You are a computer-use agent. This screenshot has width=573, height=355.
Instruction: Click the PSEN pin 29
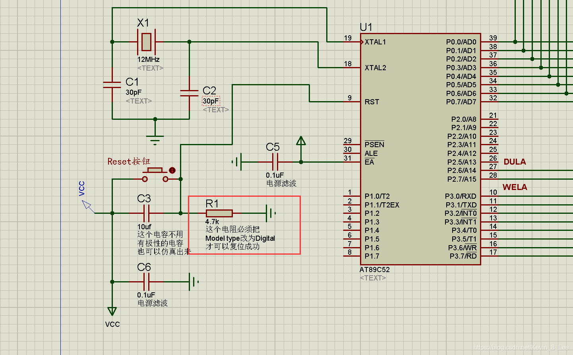click(x=352, y=144)
